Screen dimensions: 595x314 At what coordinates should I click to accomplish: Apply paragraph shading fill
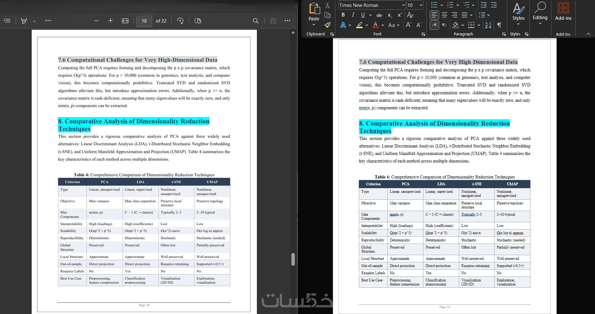click(455, 25)
